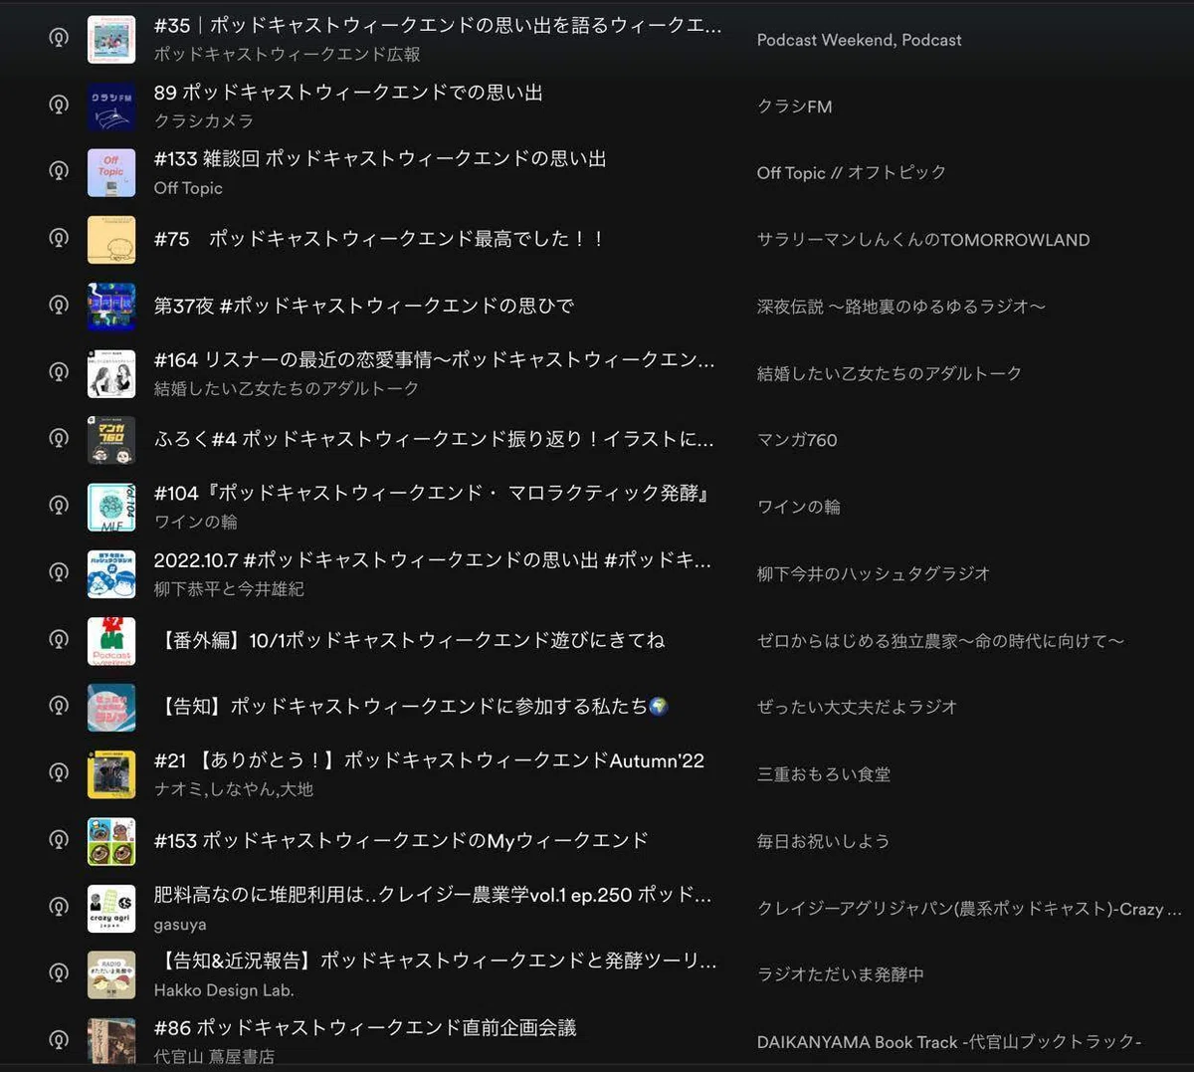Screen dimensions: 1194x1072
Task: Go to show Off Topic // オフトピック
Action: click(x=851, y=172)
